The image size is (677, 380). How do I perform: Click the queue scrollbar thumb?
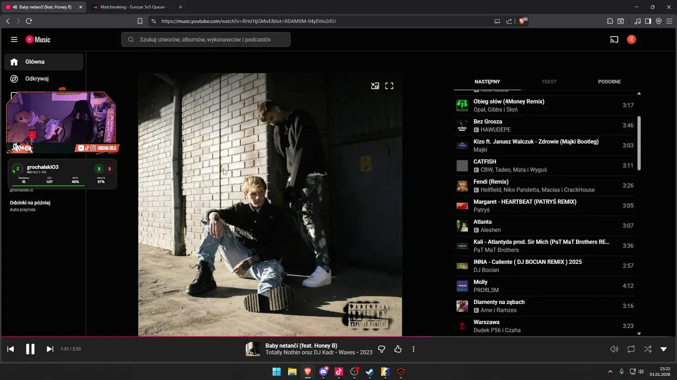click(x=639, y=143)
